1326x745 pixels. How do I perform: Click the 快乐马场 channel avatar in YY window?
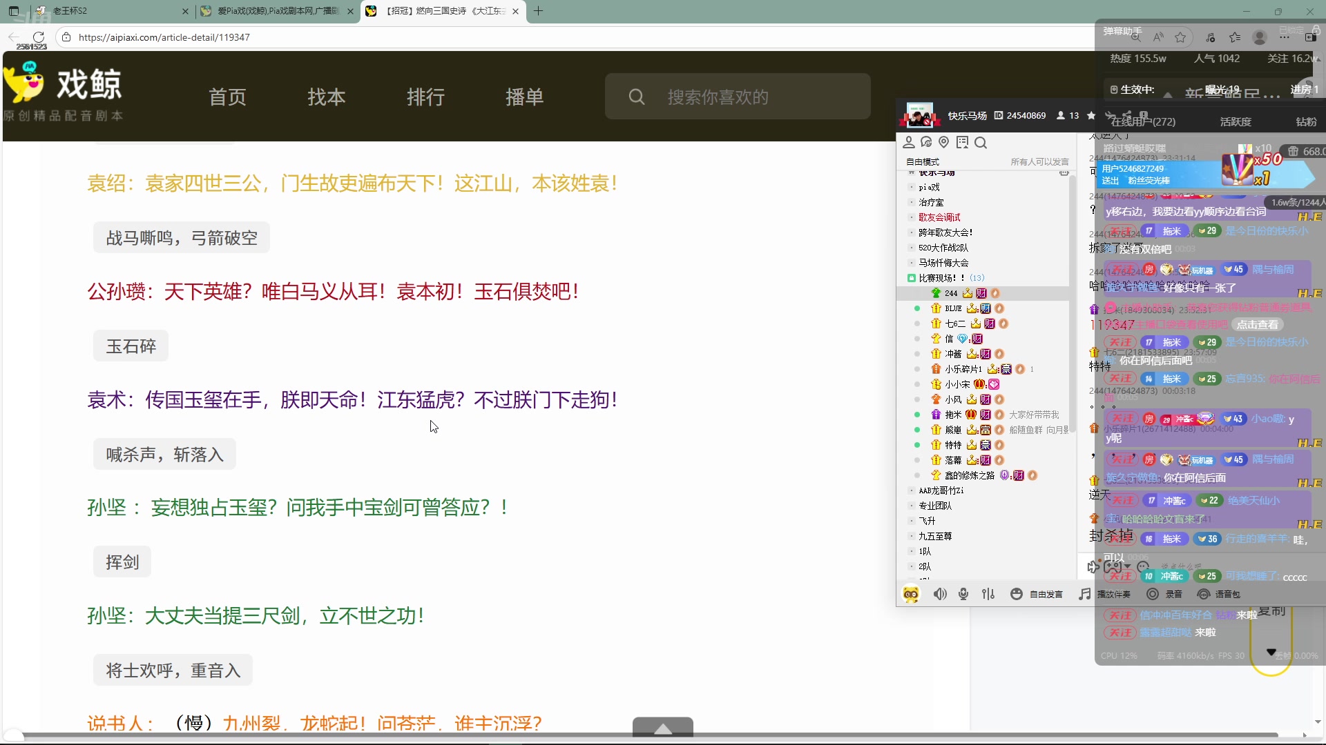coord(920,115)
